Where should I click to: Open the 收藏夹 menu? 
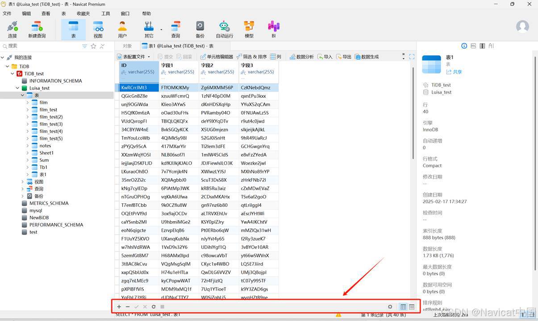coord(83,13)
